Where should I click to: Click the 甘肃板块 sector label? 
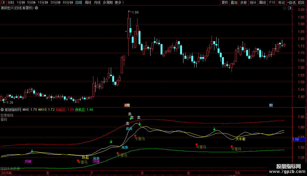(x=7, y=115)
